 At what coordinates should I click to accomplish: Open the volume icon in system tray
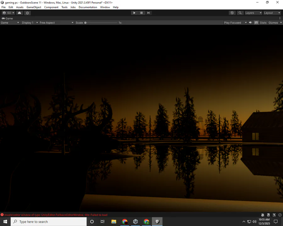pos(254,222)
